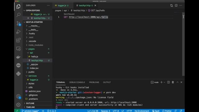Switch to the DEBUG CONSOLE tab
199x112 pixels.
[x=77, y=82]
